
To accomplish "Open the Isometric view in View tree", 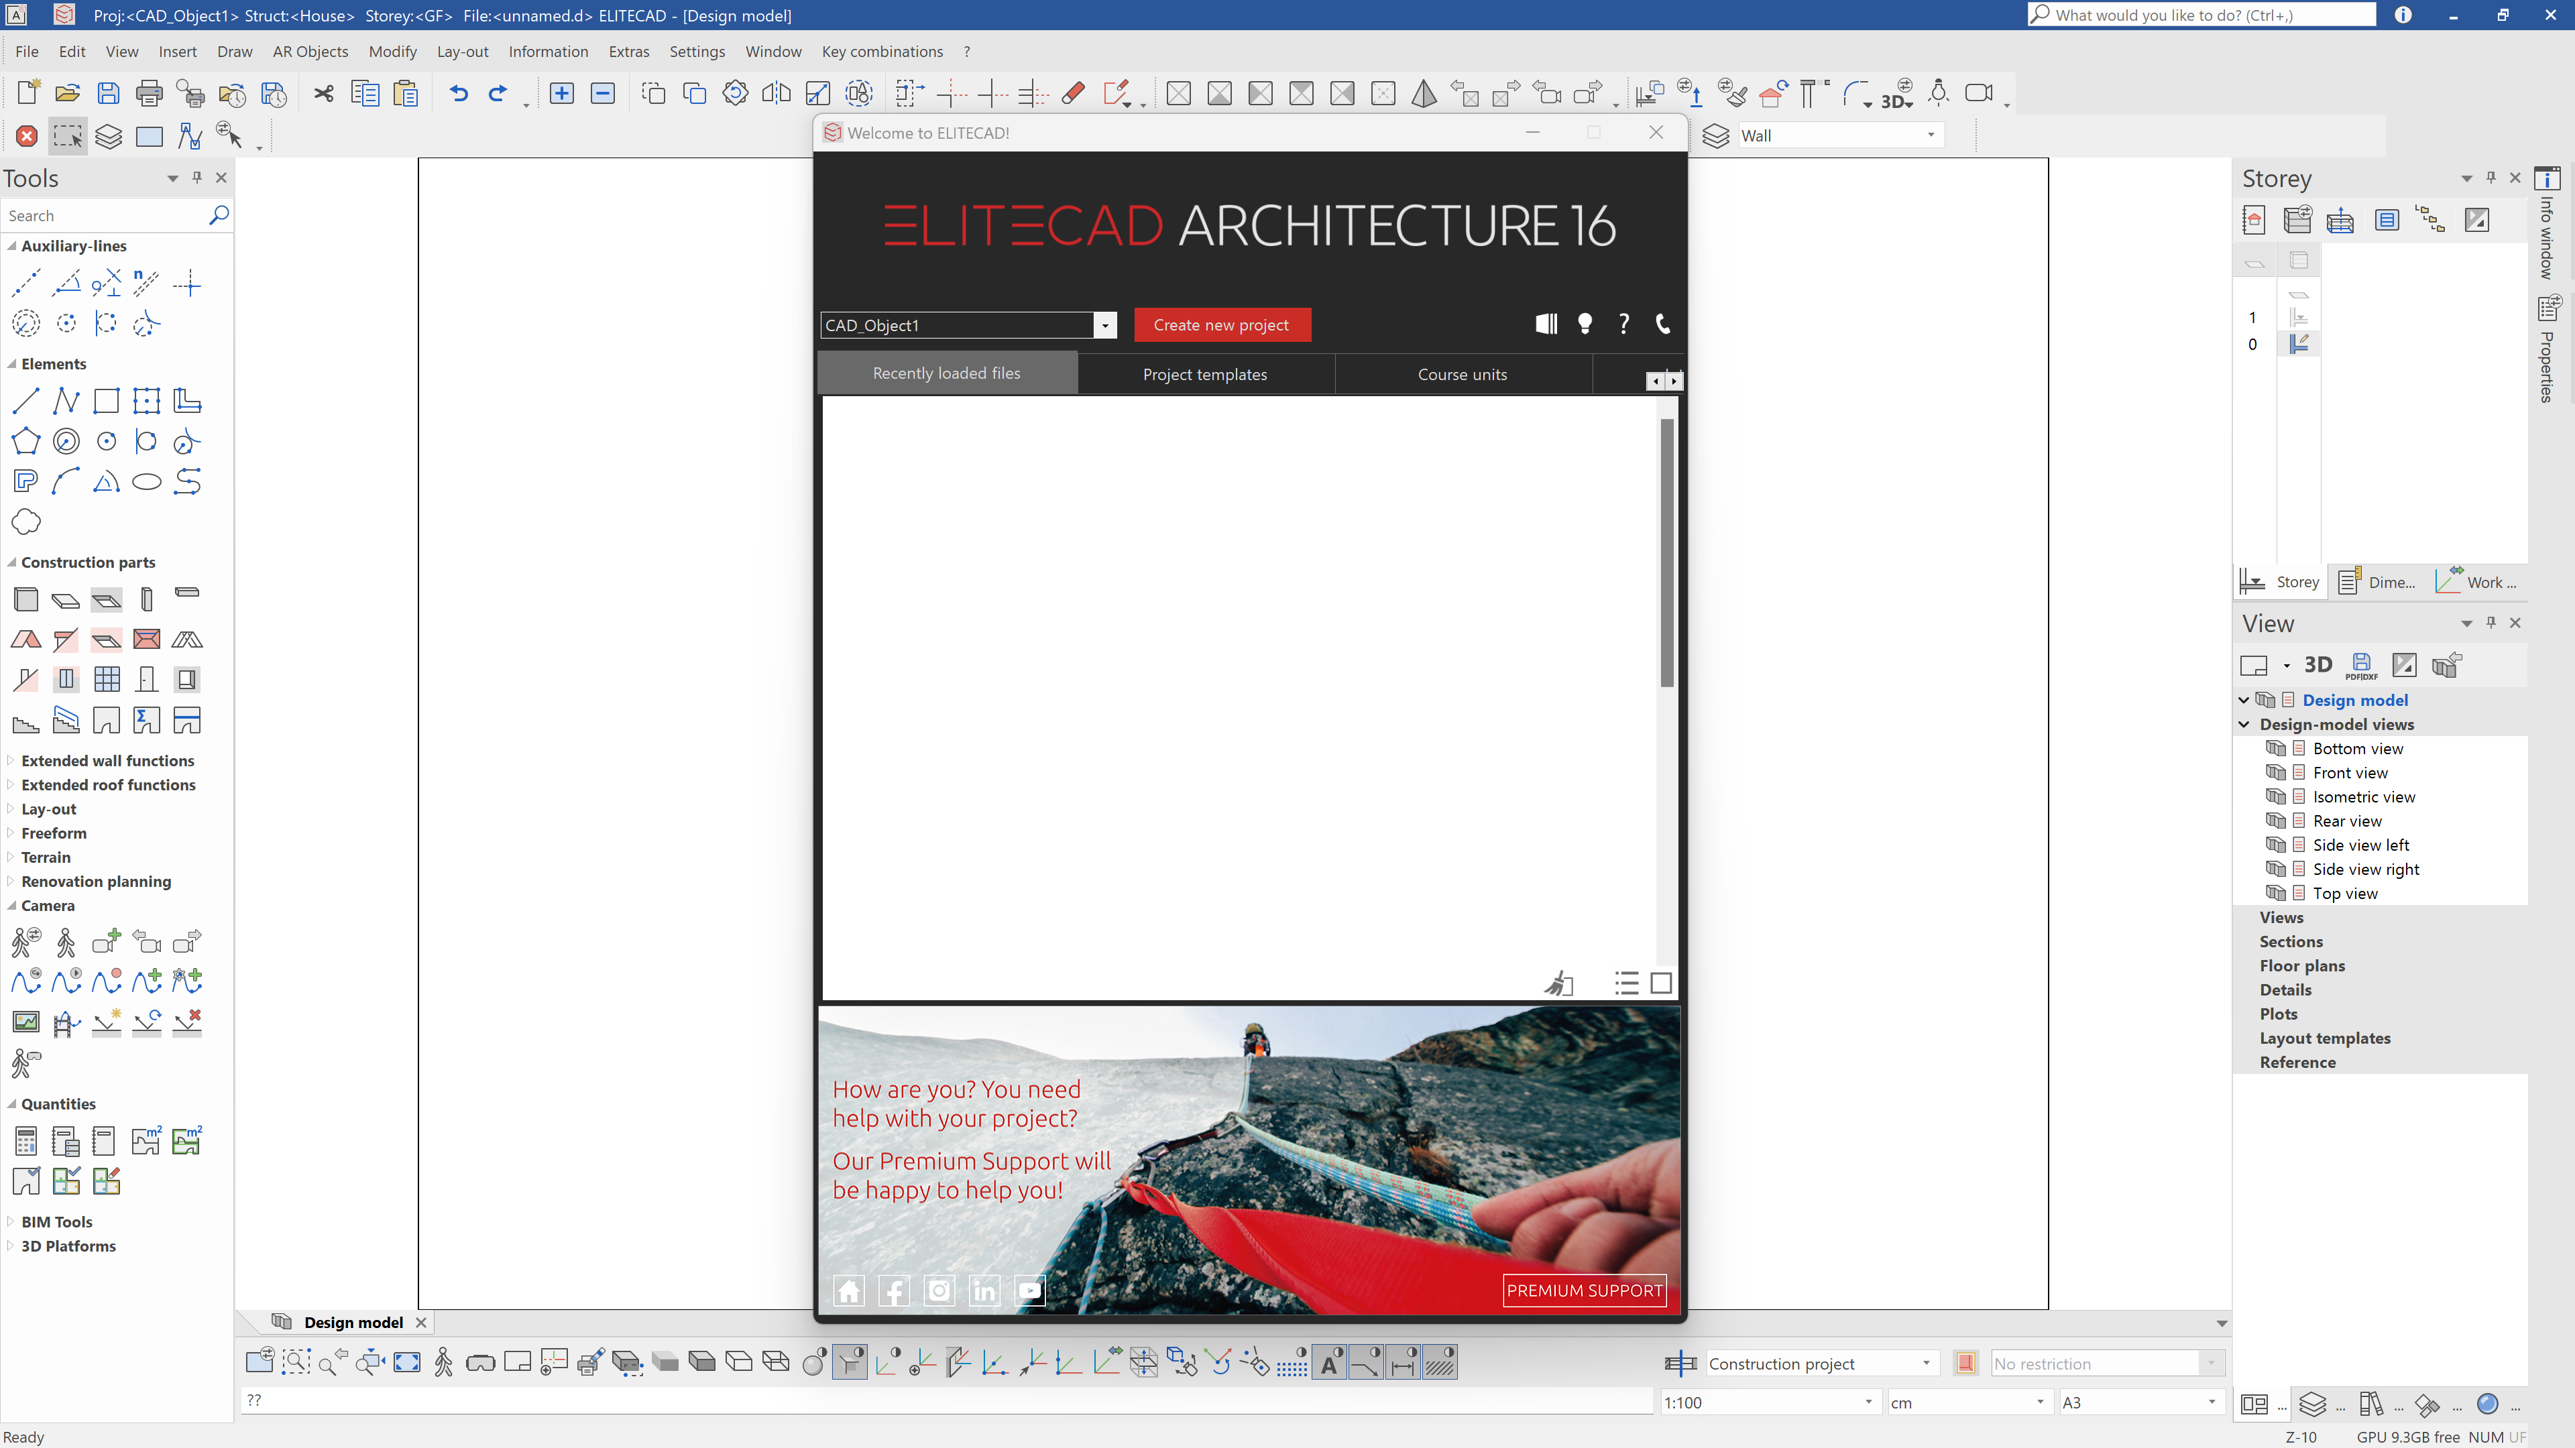I will [x=2363, y=796].
